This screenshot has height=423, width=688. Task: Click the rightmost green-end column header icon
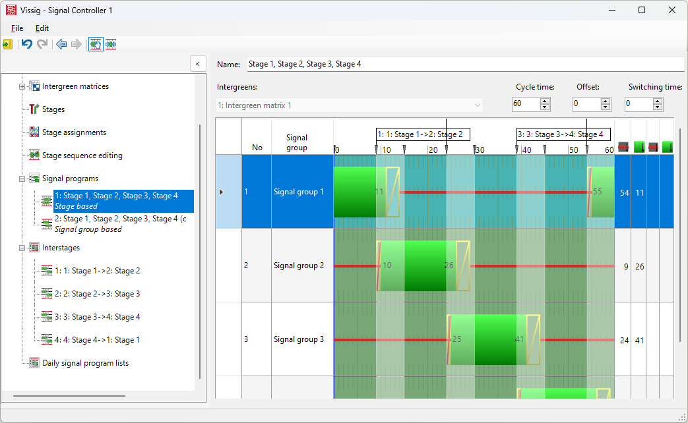[667, 146]
